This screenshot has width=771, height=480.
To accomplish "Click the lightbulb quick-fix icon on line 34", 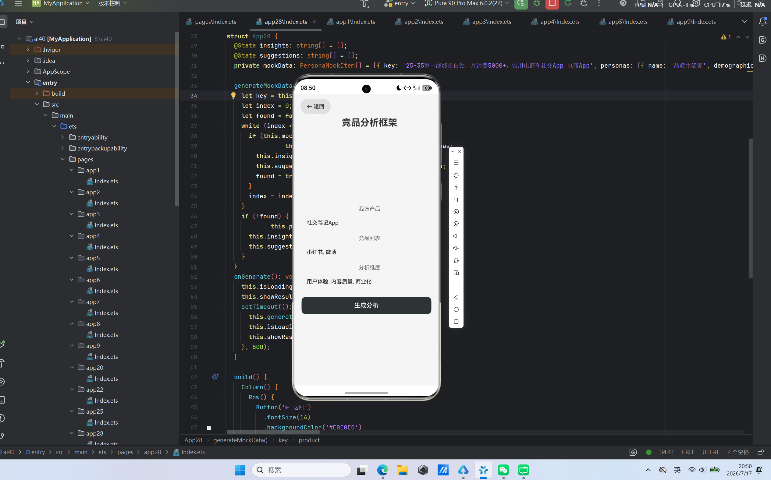I will point(233,95).
